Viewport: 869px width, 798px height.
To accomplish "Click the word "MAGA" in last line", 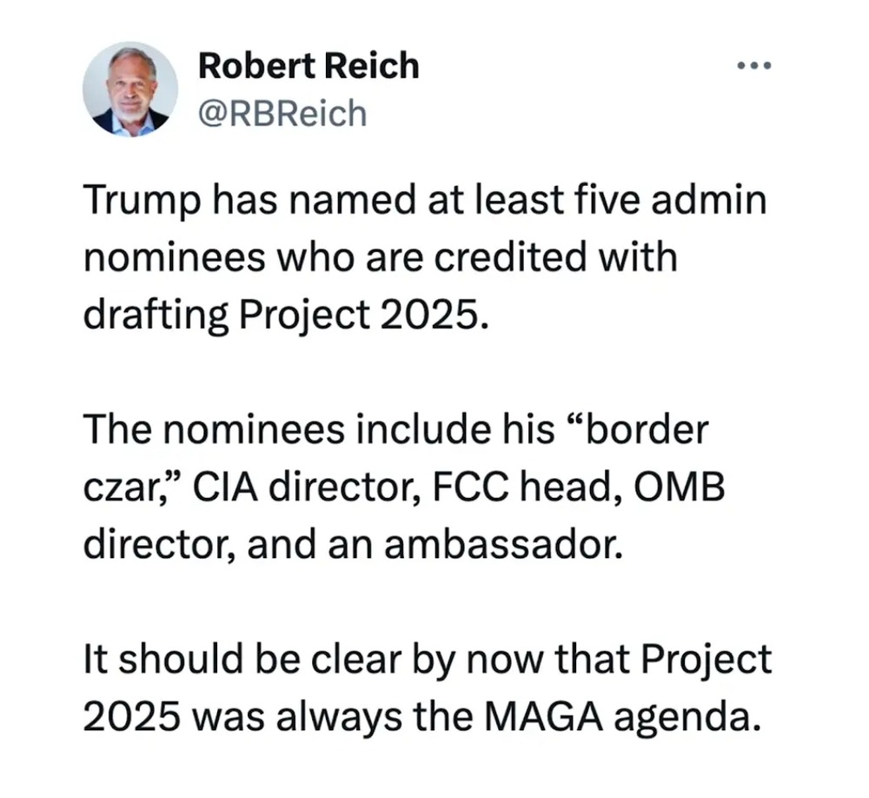I will [x=543, y=717].
